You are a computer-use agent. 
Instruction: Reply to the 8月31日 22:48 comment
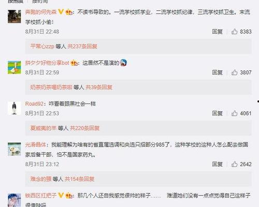pyautogui.click(x=217, y=32)
